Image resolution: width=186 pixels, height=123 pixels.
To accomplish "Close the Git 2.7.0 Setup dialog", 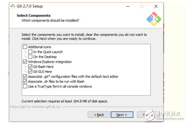I will pyautogui.click(x=156, y=6).
